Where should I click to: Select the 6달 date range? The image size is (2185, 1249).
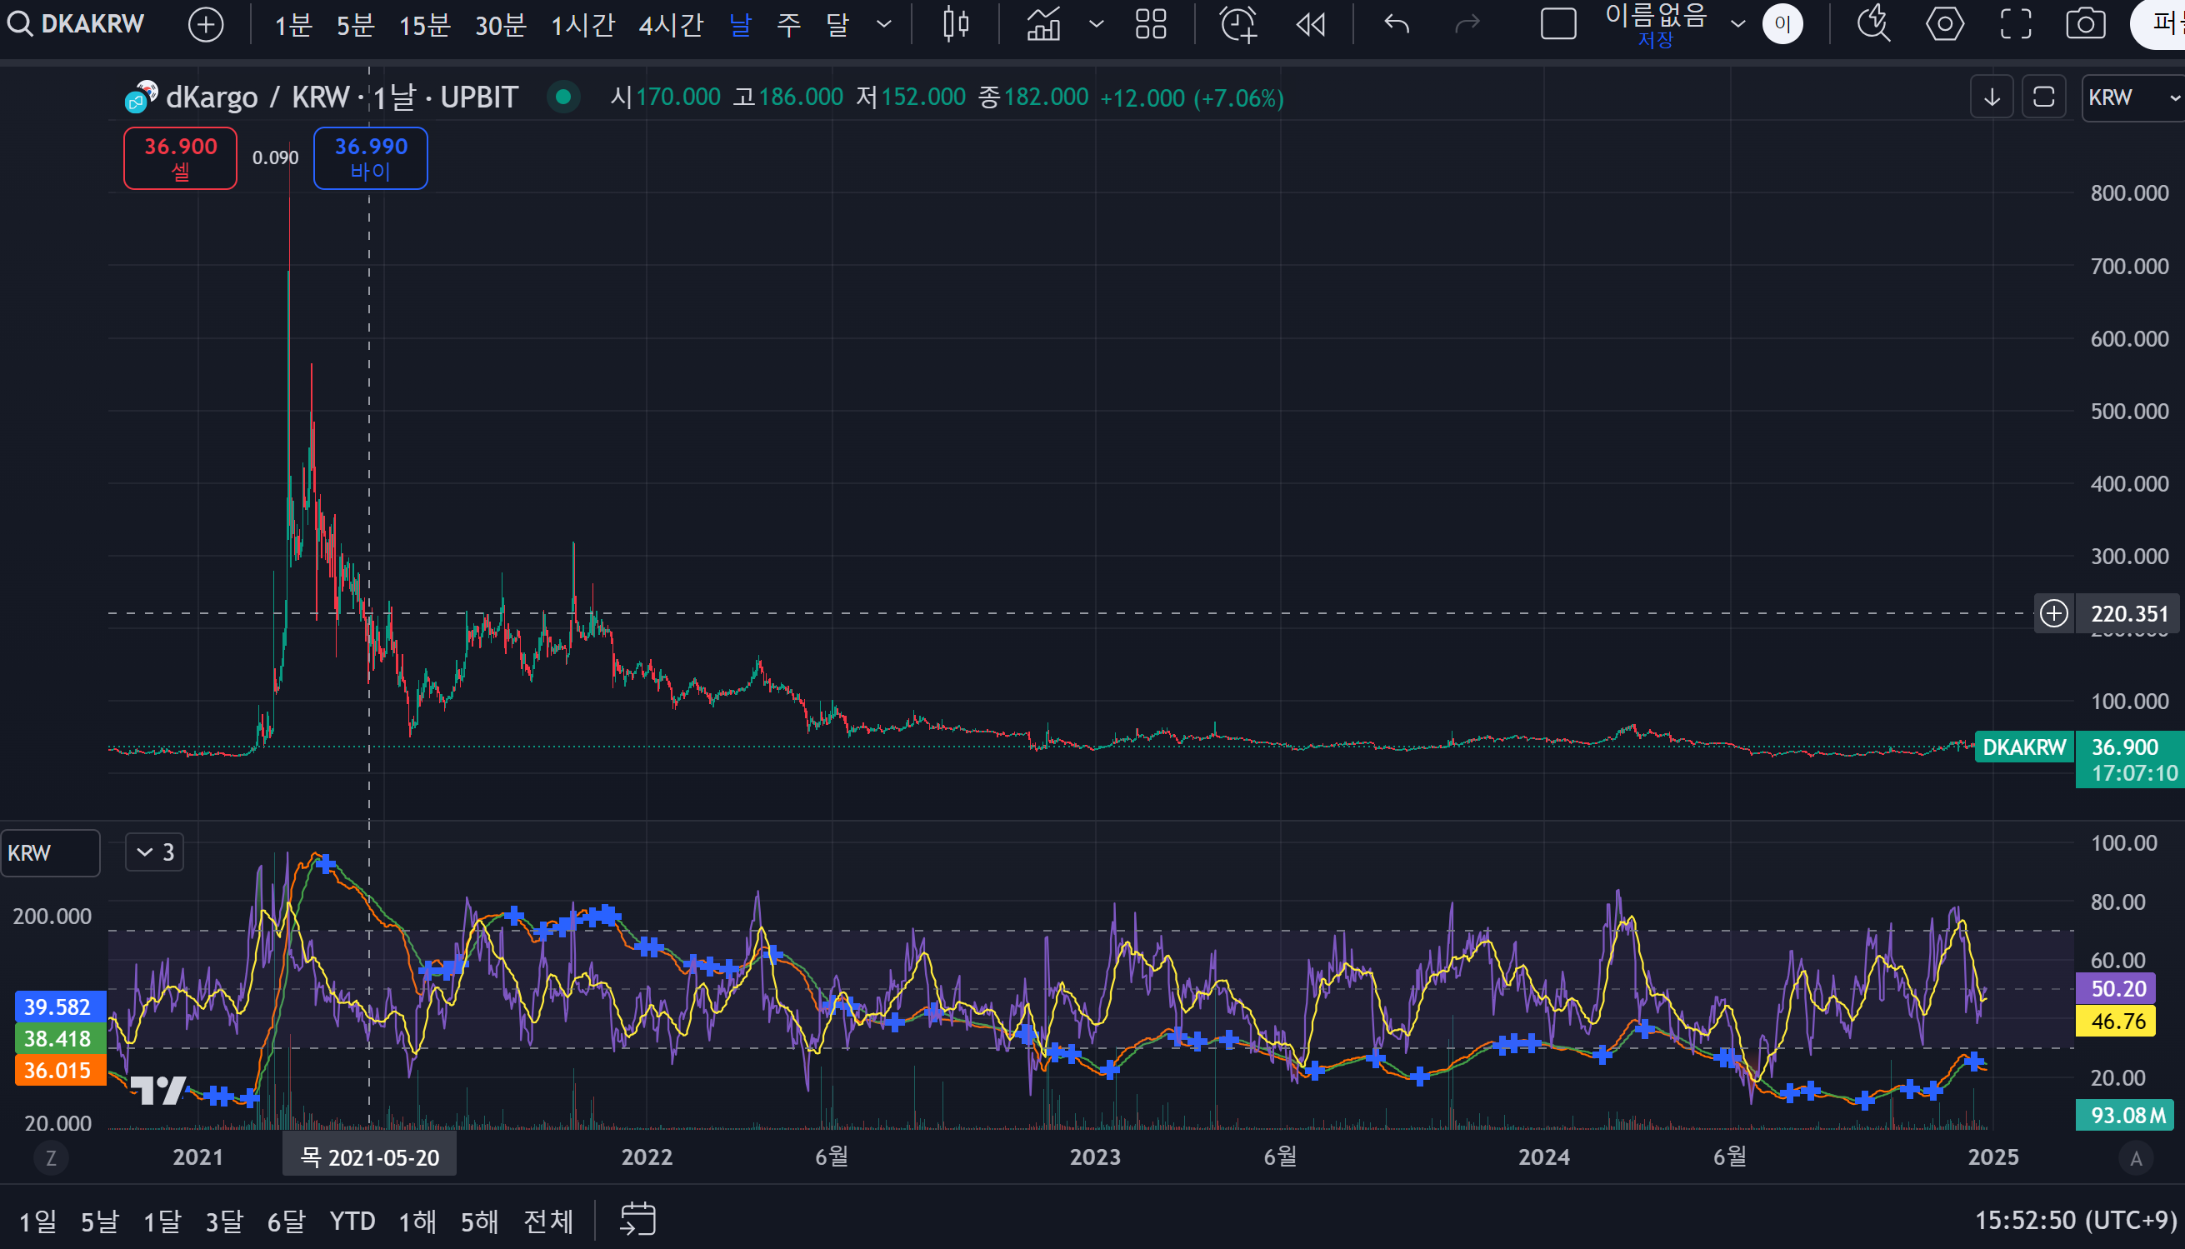pos(287,1221)
